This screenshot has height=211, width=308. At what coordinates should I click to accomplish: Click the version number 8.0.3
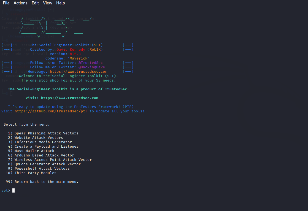pos(75,54)
